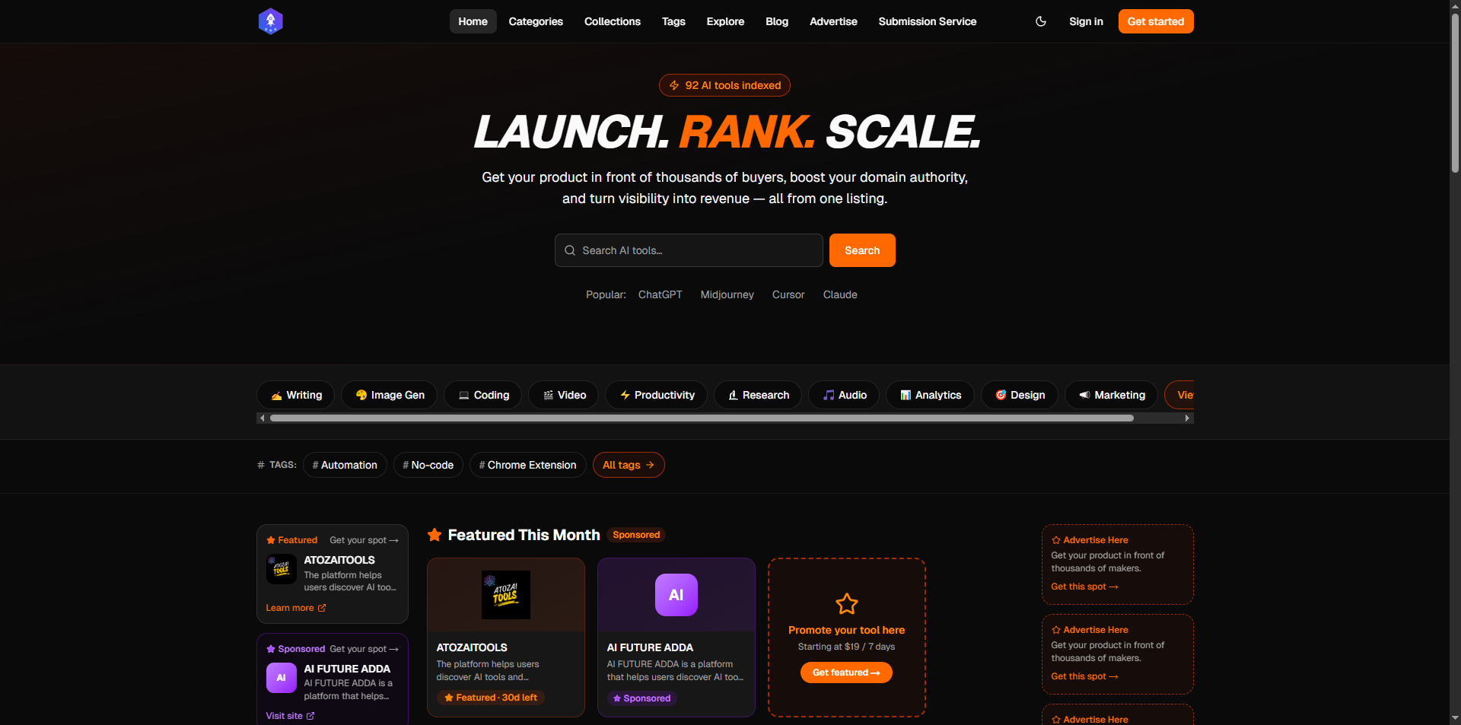This screenshot has height=725, width=1461.
Task: Click the purple AI icon in sidebar
Action: click(x=282, y=678)
